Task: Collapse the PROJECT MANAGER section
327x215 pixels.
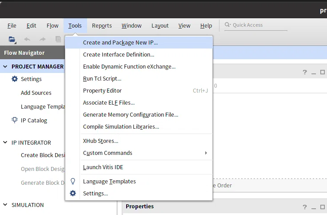Action: click(x=5, y=66)
